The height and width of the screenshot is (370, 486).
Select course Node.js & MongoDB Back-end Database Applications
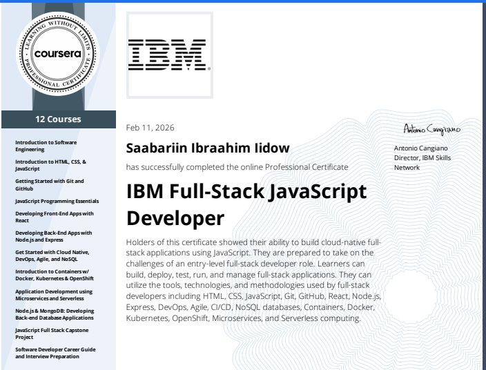[55, 314]
